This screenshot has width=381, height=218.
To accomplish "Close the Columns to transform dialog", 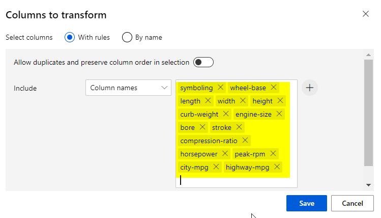I will click(x=365, y=14).
